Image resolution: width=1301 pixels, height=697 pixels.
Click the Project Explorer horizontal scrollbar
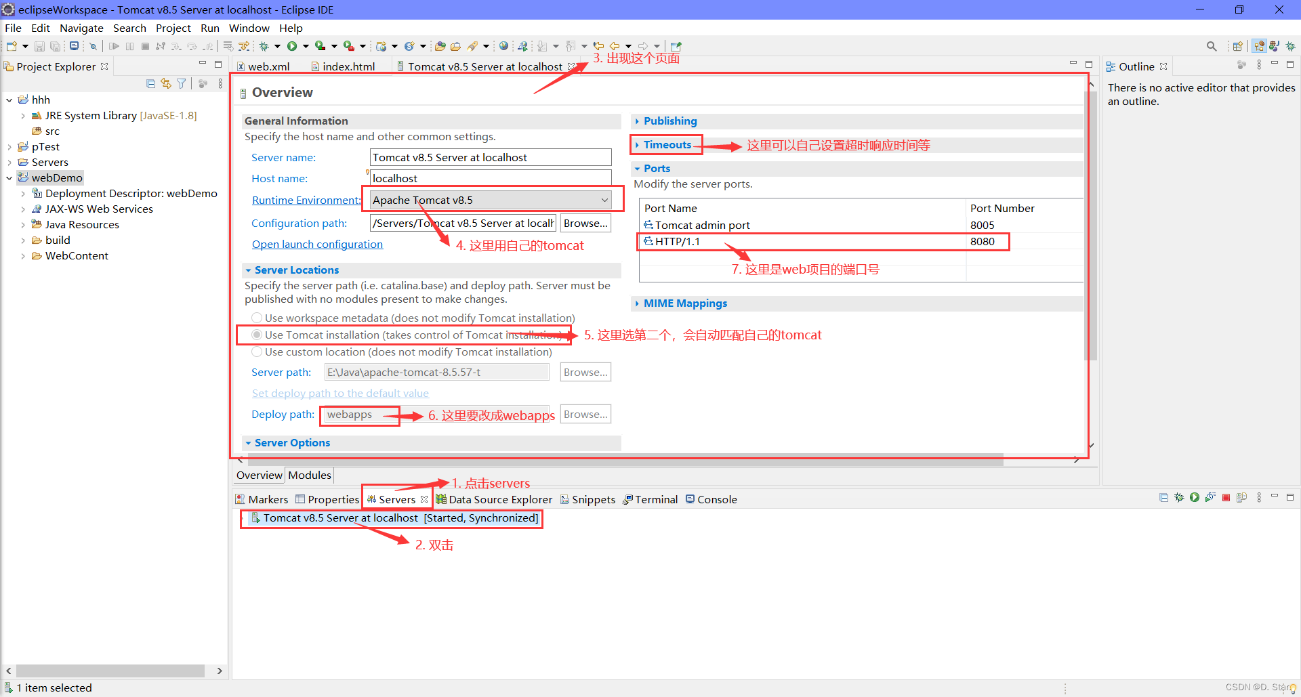pyautogui.click(x=110, y=671)
